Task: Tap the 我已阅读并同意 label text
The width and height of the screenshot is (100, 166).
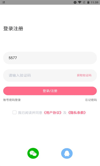Action: click(30, 113)
